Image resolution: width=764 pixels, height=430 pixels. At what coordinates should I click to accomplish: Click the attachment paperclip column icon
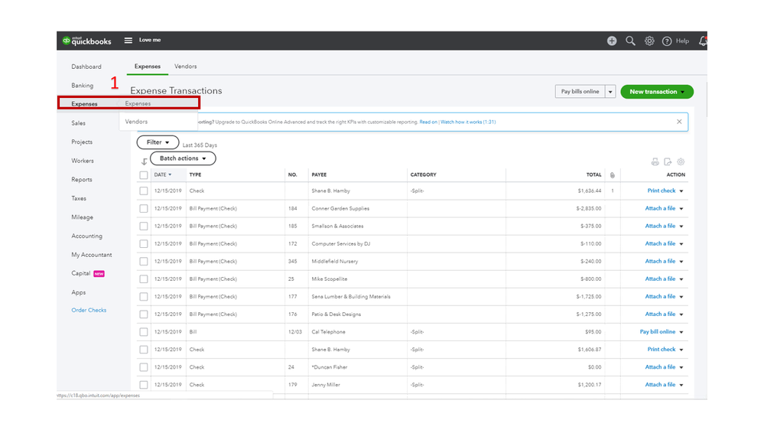pos(613,175)
